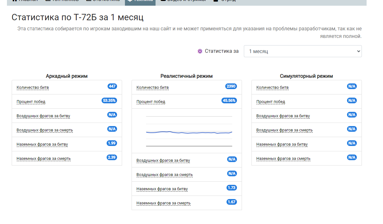
Task: Switch to the Техника navigation tab
Action: click(140, 1)
